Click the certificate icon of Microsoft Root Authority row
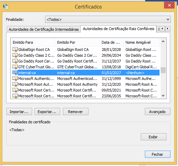178x166 pixels. [x=15, y=84]
